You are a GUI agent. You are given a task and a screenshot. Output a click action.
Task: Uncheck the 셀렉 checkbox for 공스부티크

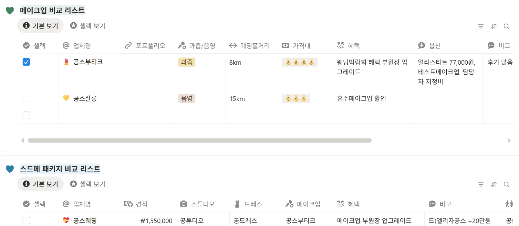tap(26, 62)
